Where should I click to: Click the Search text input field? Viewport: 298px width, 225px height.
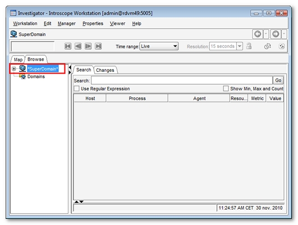tap(182, 80)
